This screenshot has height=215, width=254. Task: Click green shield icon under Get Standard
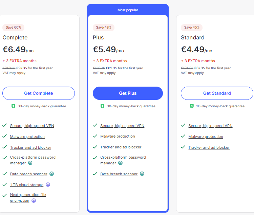pyautogui.click(x=192, y=106)
